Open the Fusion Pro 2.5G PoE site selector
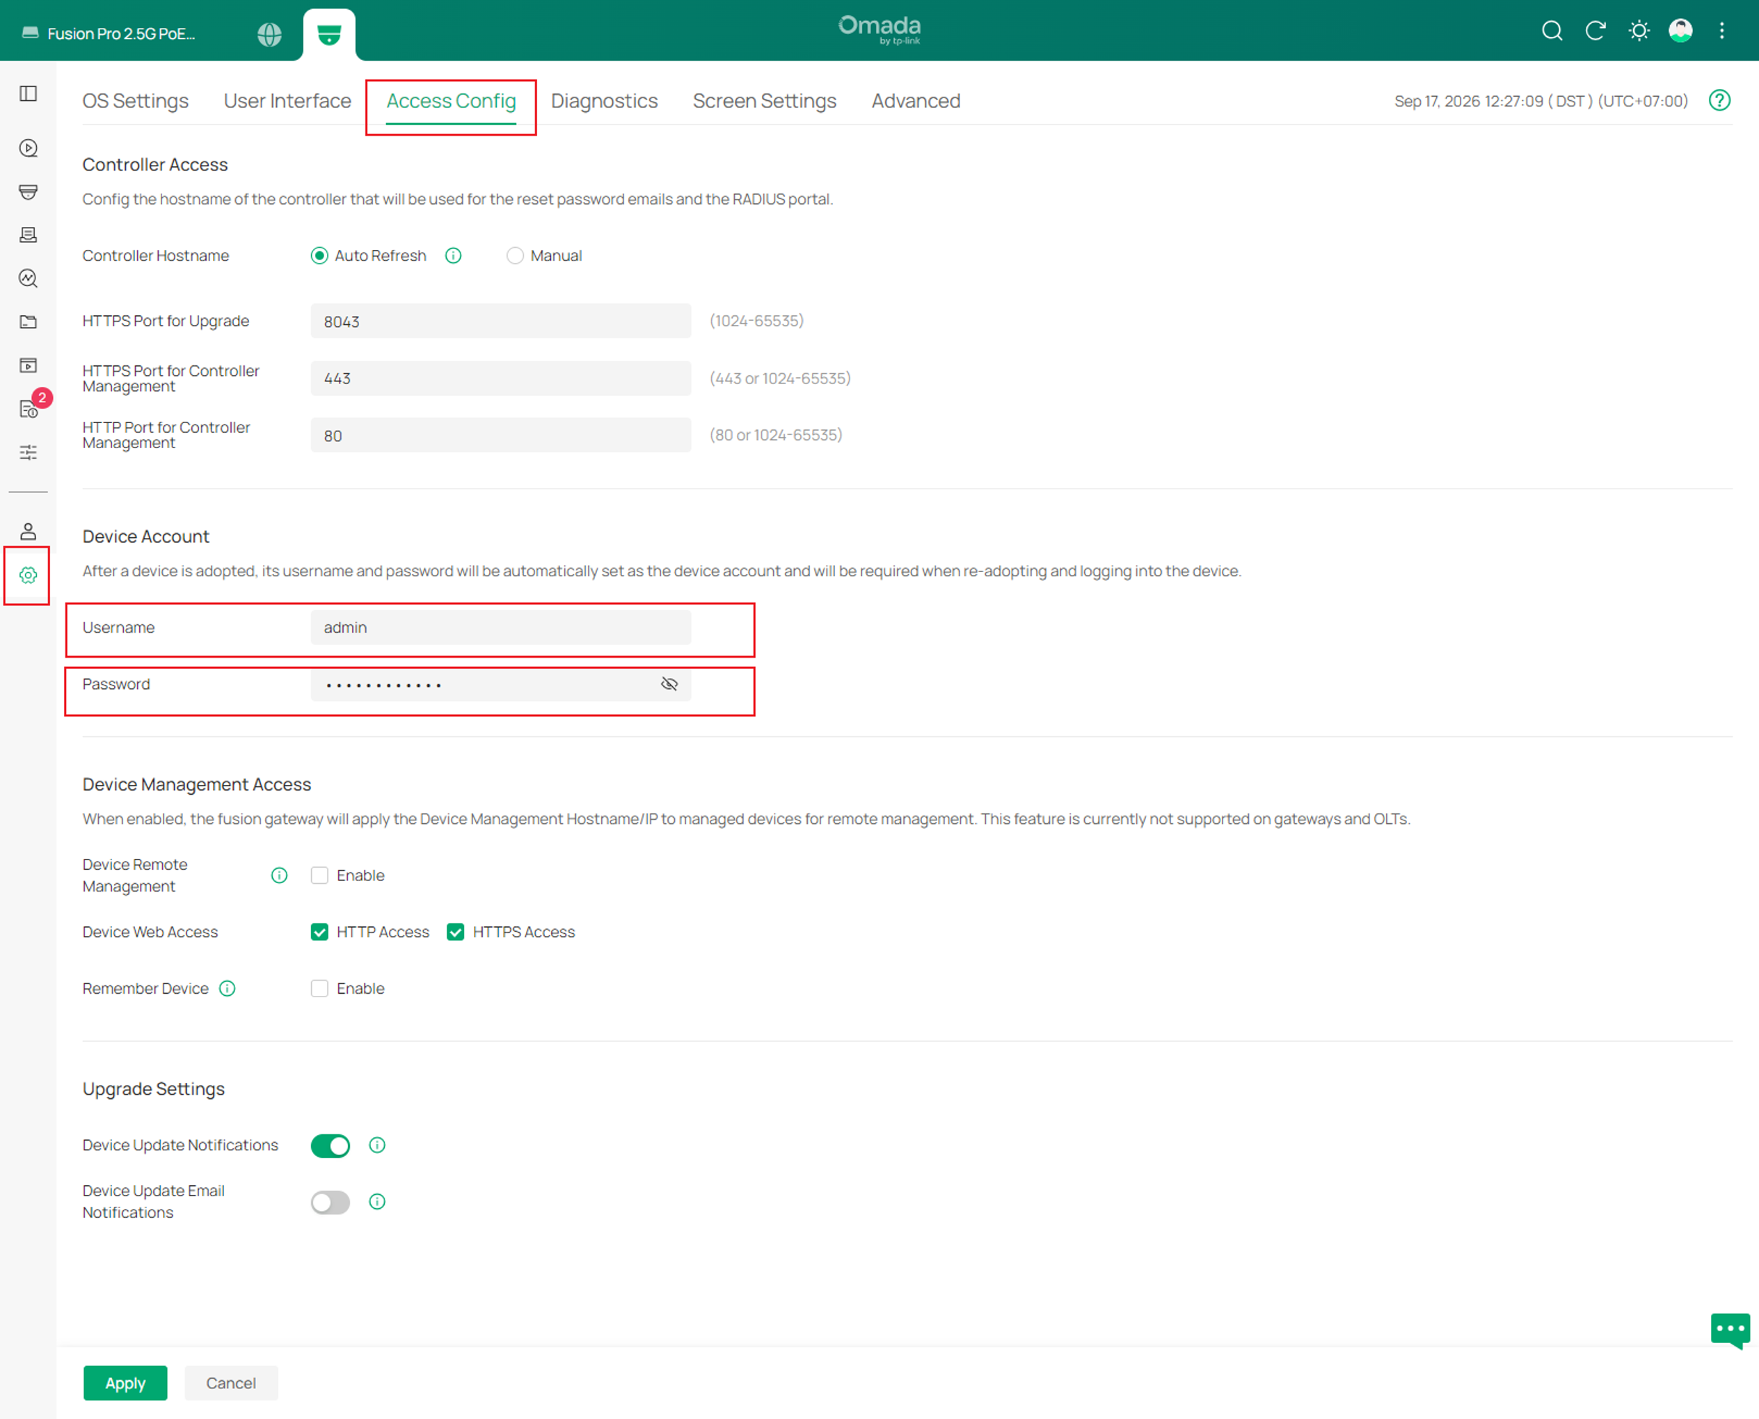Viewport: 1759px width, 1419px height. point(109,33)
